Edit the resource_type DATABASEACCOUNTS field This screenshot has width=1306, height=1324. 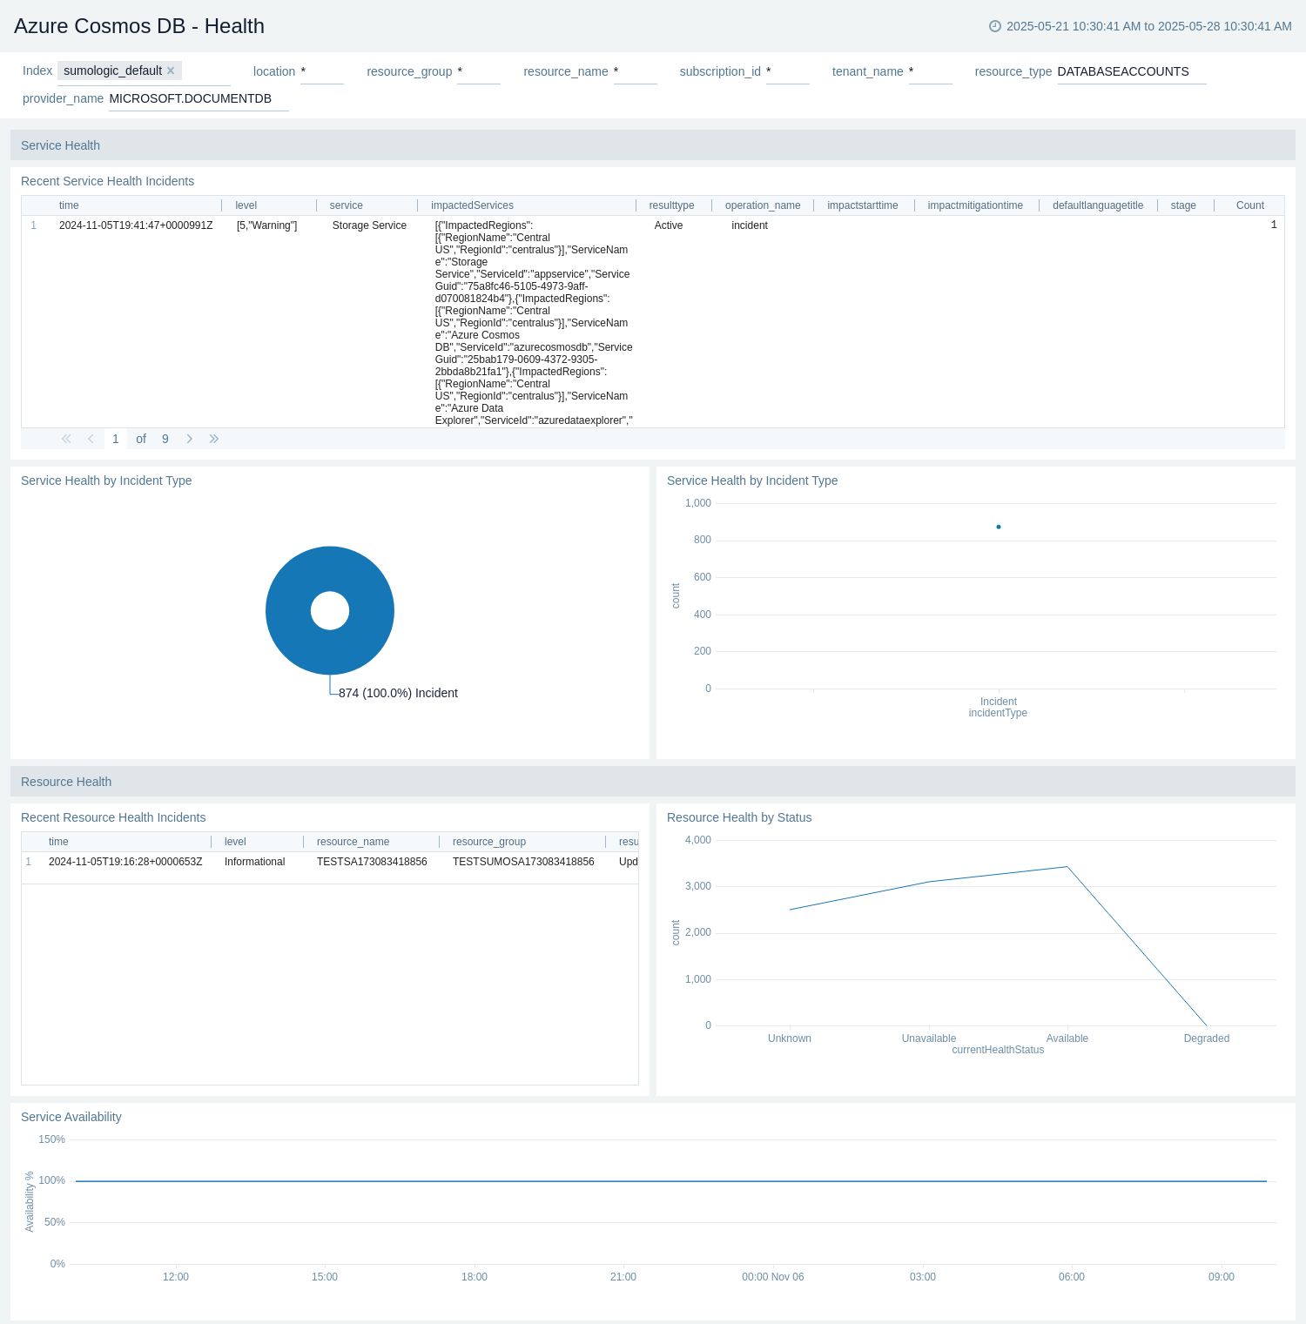click(x=1131, y=71)
